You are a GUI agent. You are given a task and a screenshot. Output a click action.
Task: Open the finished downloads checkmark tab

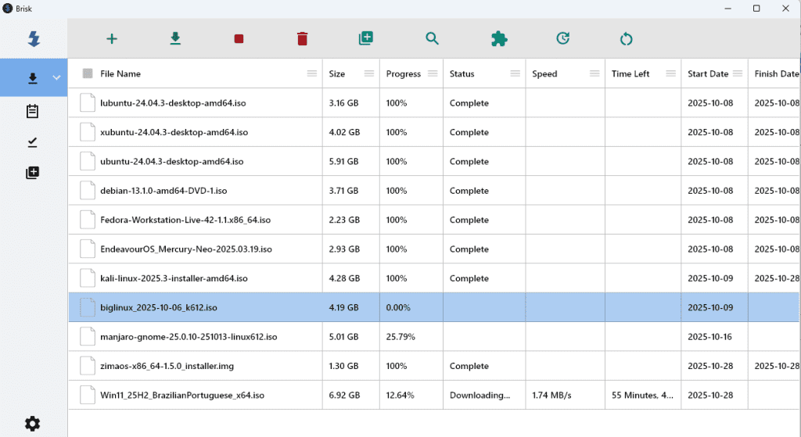point(32,141)
